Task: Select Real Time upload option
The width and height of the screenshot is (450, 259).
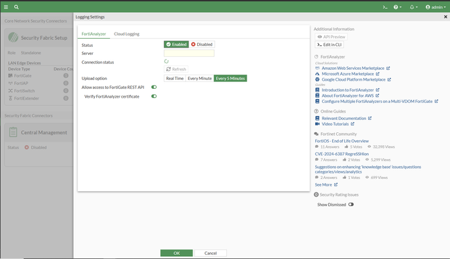Action: (174, 79)
